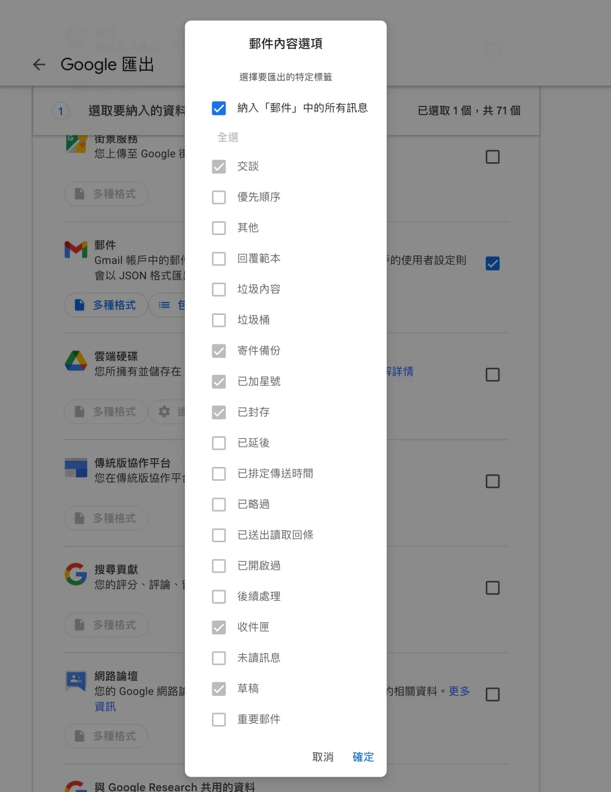This screenshot has width=611, height=792.
Task: Check the 已排定傳送時間 checkbox
Action: (219, 474)
